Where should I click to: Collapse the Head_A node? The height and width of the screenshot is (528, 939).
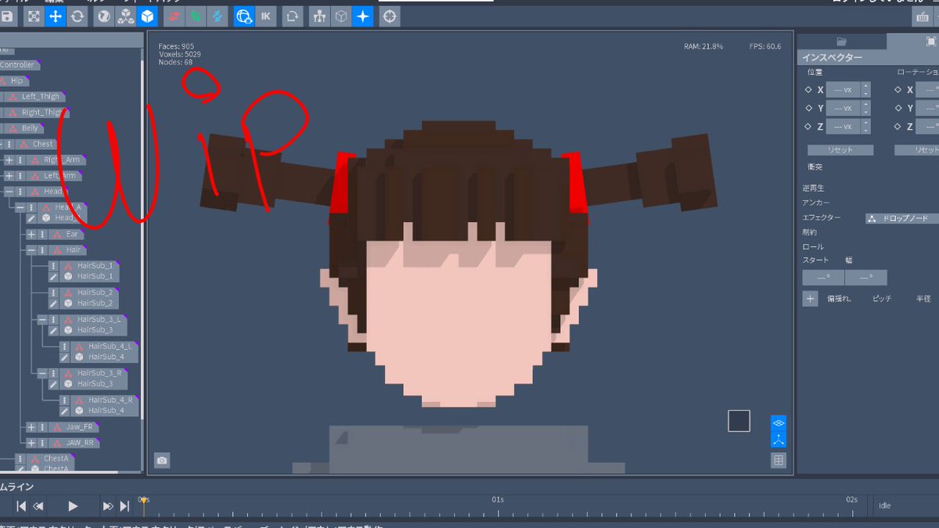(x=20, y=208)
